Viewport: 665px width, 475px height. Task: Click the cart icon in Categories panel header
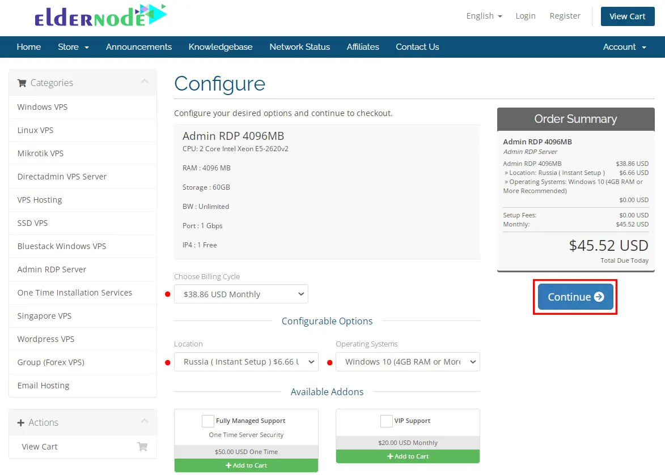click(22, 83)
